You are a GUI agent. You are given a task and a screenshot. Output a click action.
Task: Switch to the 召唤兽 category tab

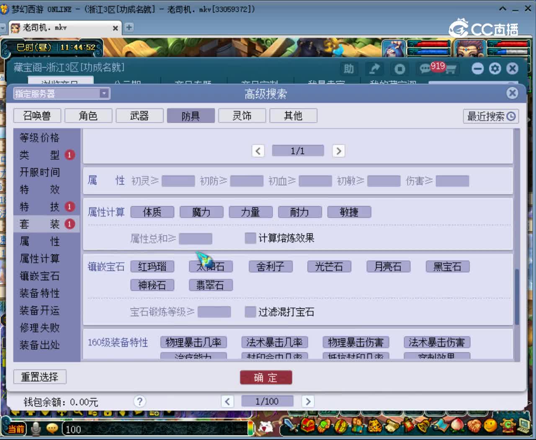coord(37,116)
